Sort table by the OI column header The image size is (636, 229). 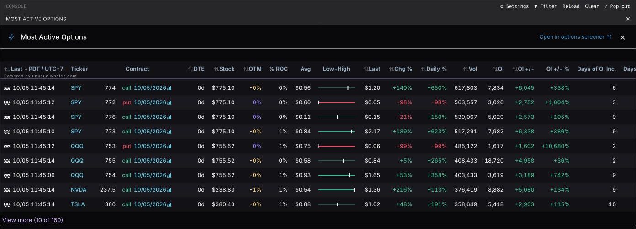[498, 69]
